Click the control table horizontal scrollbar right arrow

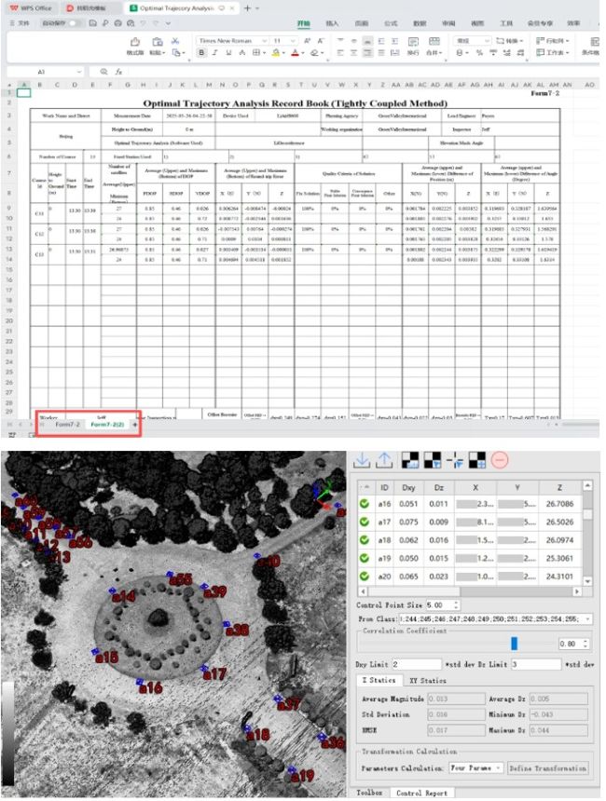pyautogui.click(x=577, y=591)
